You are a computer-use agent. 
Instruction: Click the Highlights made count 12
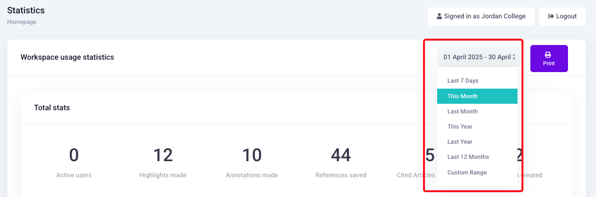[163, 155]
